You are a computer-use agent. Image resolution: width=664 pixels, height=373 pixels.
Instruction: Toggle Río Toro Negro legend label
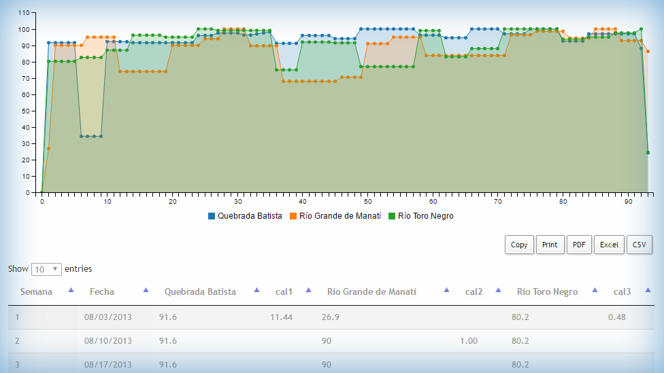(425, 216)
